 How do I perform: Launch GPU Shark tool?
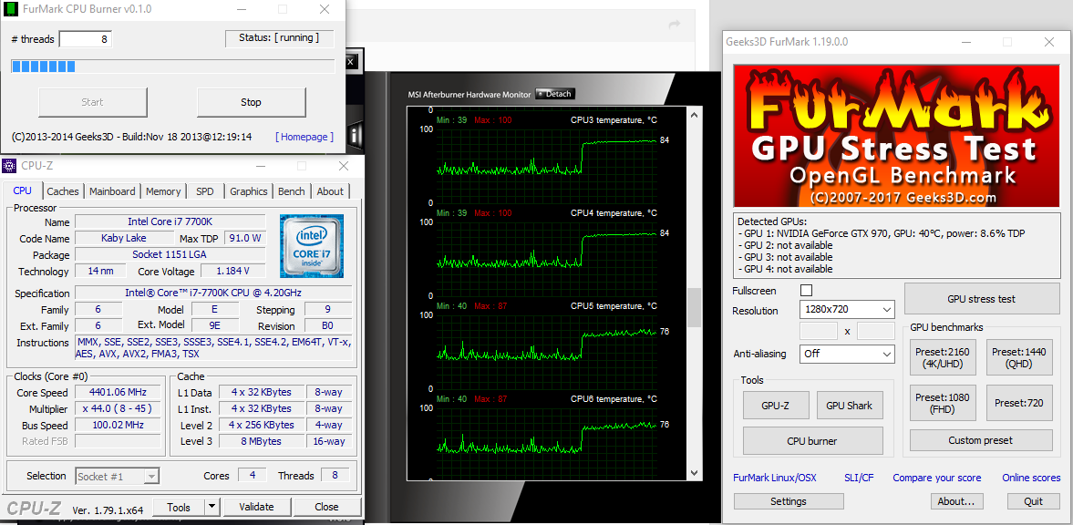tap(850, 406)
